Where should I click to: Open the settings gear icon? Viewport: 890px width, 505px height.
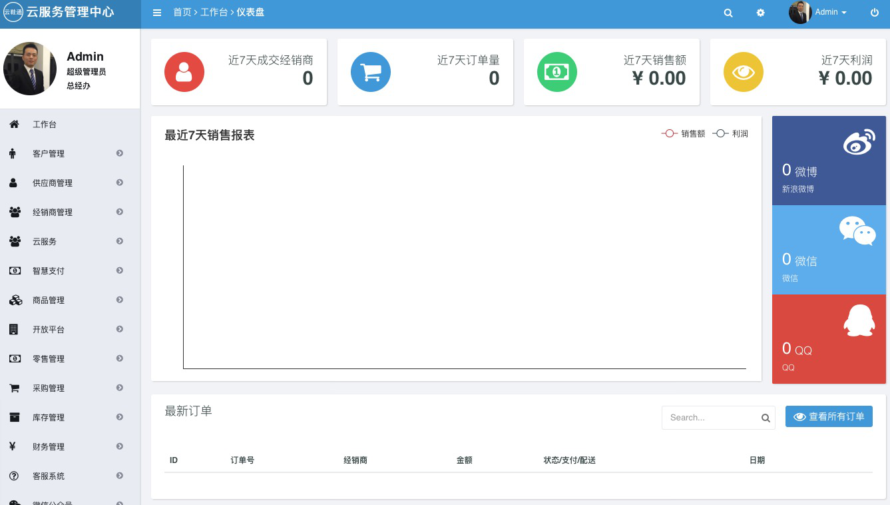tap(761, 13)
